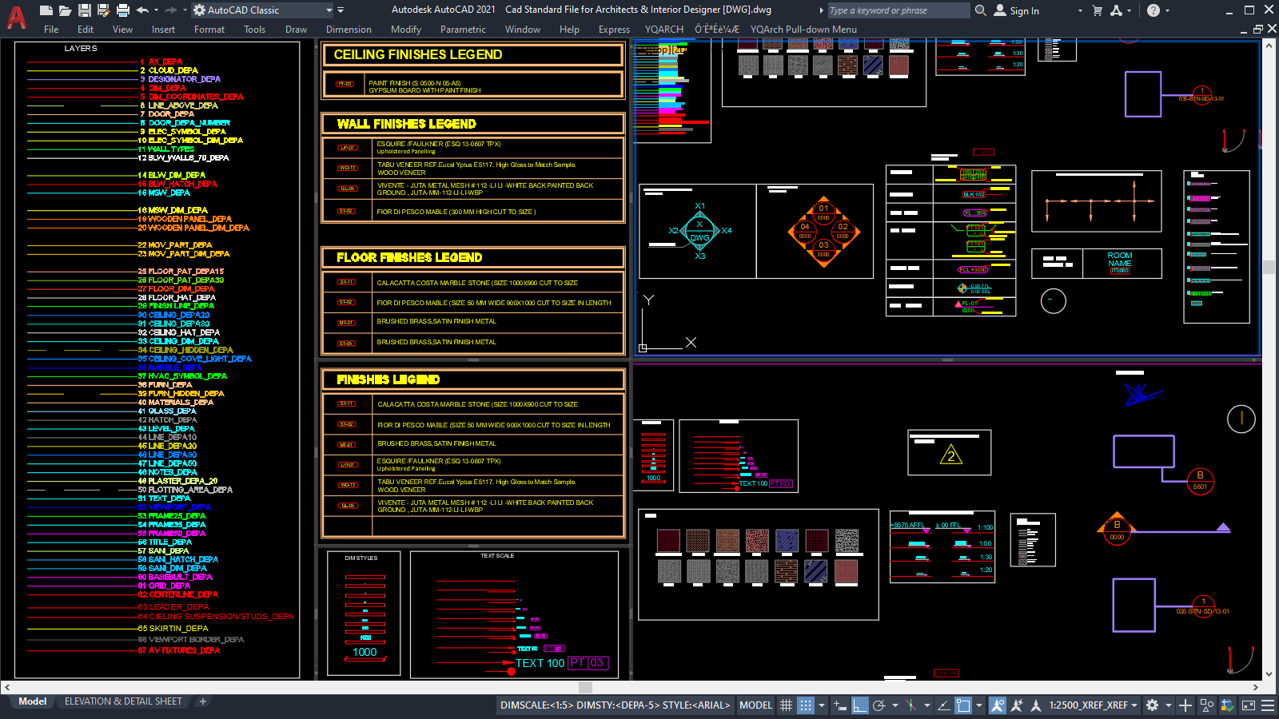Switch to the ELEVATION & DETAIL SHEET tab
Viewport: 1279px width, 719px height.
tap(122, 701)
